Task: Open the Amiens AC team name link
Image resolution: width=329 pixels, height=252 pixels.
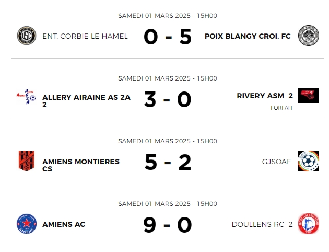Action: pyautogui.click(x=64, y=224)
